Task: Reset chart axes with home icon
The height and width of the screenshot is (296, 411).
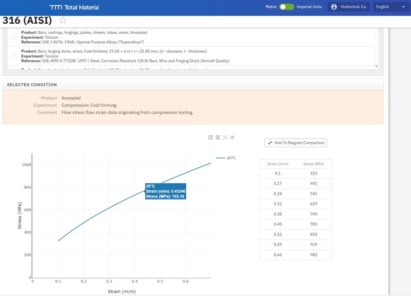Action: [x=232, y=138]
